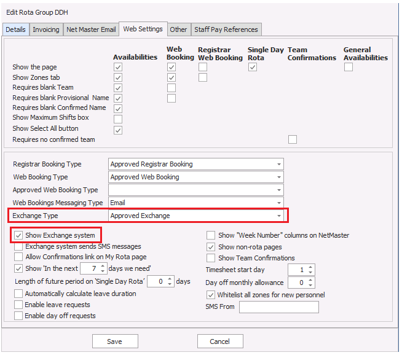This screenshot has width=402, height=355.
Task: Expand the Exchange Type dropdown
Action: click(280, 216)
